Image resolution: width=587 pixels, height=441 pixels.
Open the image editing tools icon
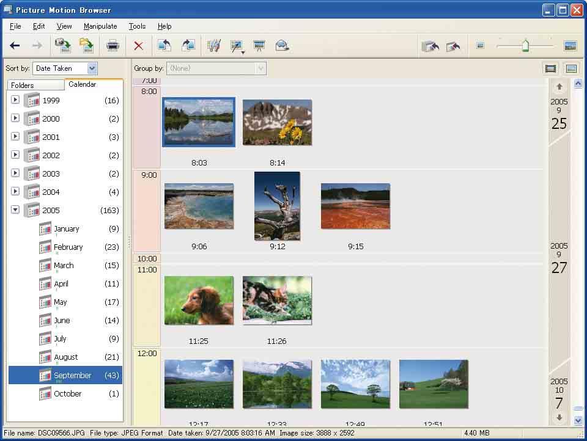point(214,46)
